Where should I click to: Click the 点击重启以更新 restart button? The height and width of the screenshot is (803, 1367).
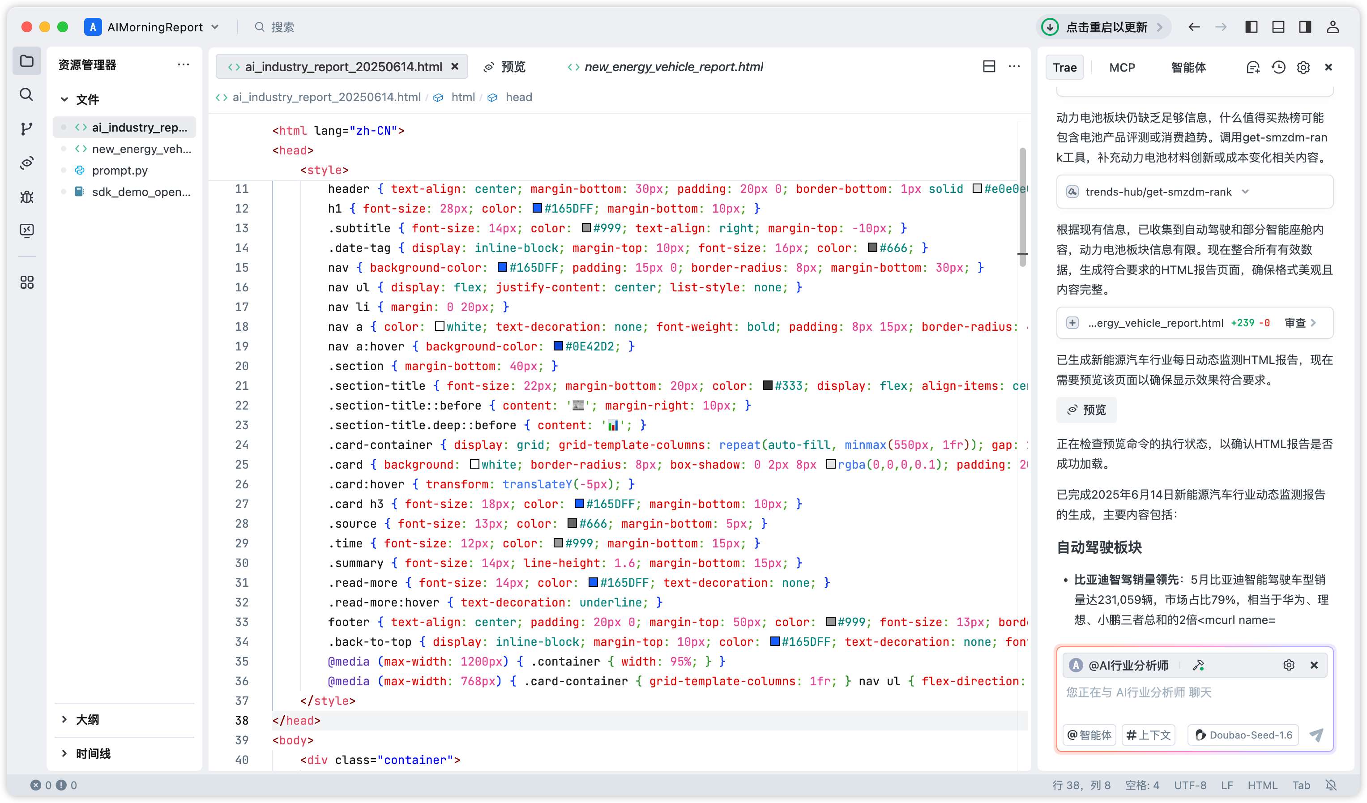pos(1106,27)
